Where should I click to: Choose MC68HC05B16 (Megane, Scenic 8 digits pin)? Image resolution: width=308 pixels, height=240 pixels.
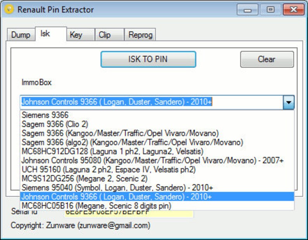[157, 205]
